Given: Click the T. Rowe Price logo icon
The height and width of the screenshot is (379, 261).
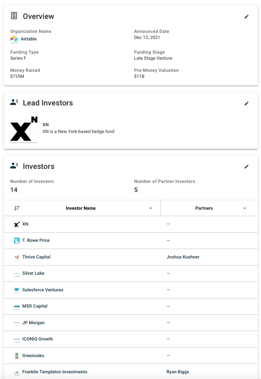Looking at the screenshot, I should (x=17, y=241).
